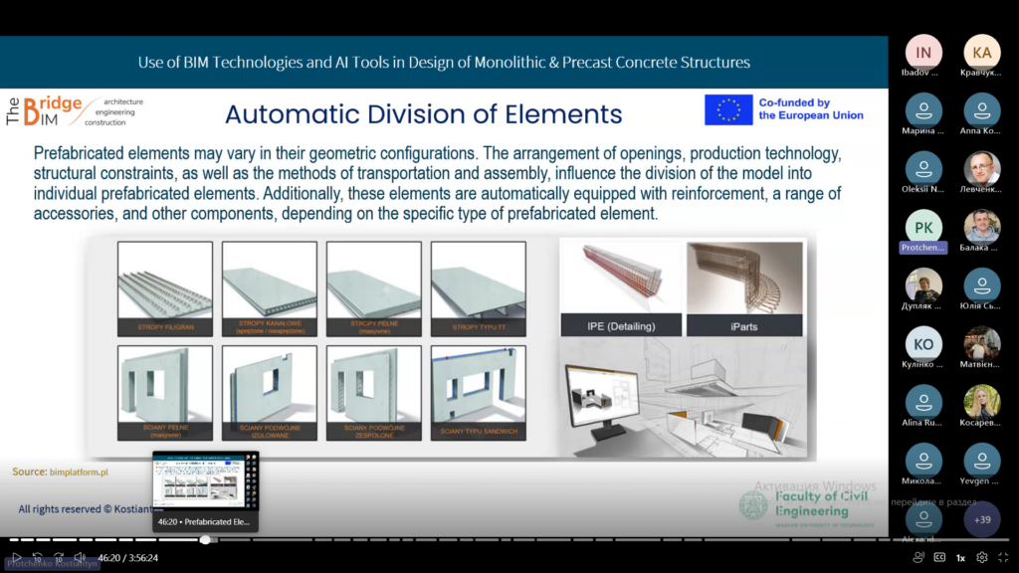Expand the +39 more participants list

[982, 519]
